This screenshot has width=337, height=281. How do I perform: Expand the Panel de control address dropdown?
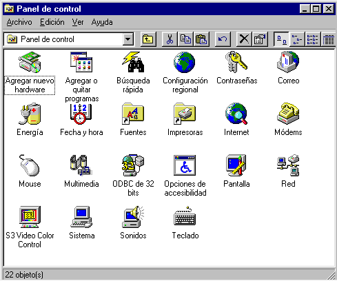tap(128, 39)
